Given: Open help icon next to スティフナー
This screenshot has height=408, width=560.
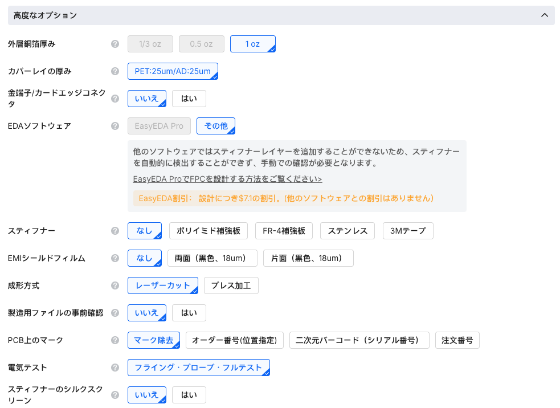Looking at the screenshot, I should tap(115, 231).
